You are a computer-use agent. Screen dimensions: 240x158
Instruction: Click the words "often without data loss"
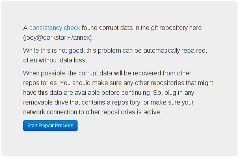(54, 60)
